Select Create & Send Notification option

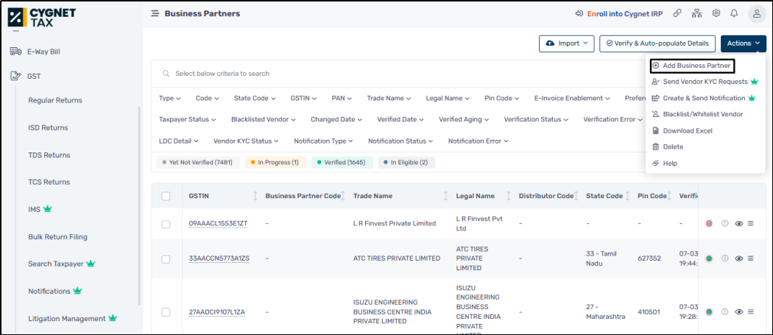pos(704,98)
